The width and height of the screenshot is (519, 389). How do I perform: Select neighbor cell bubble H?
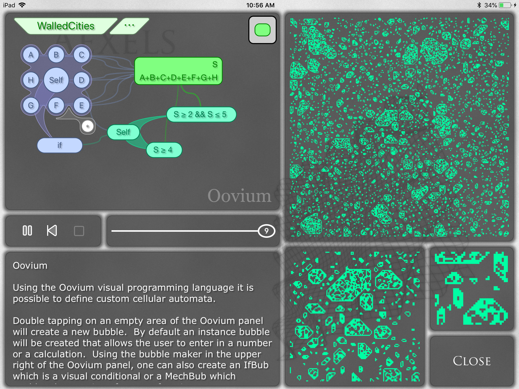[x=31, y=80]
